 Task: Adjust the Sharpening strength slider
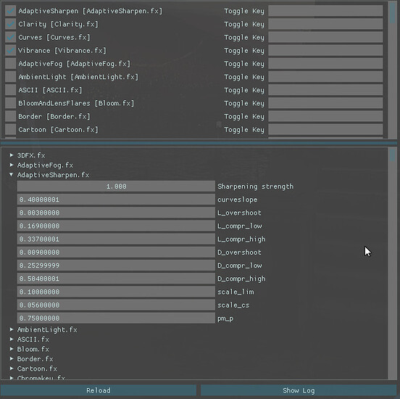(116, 186)
